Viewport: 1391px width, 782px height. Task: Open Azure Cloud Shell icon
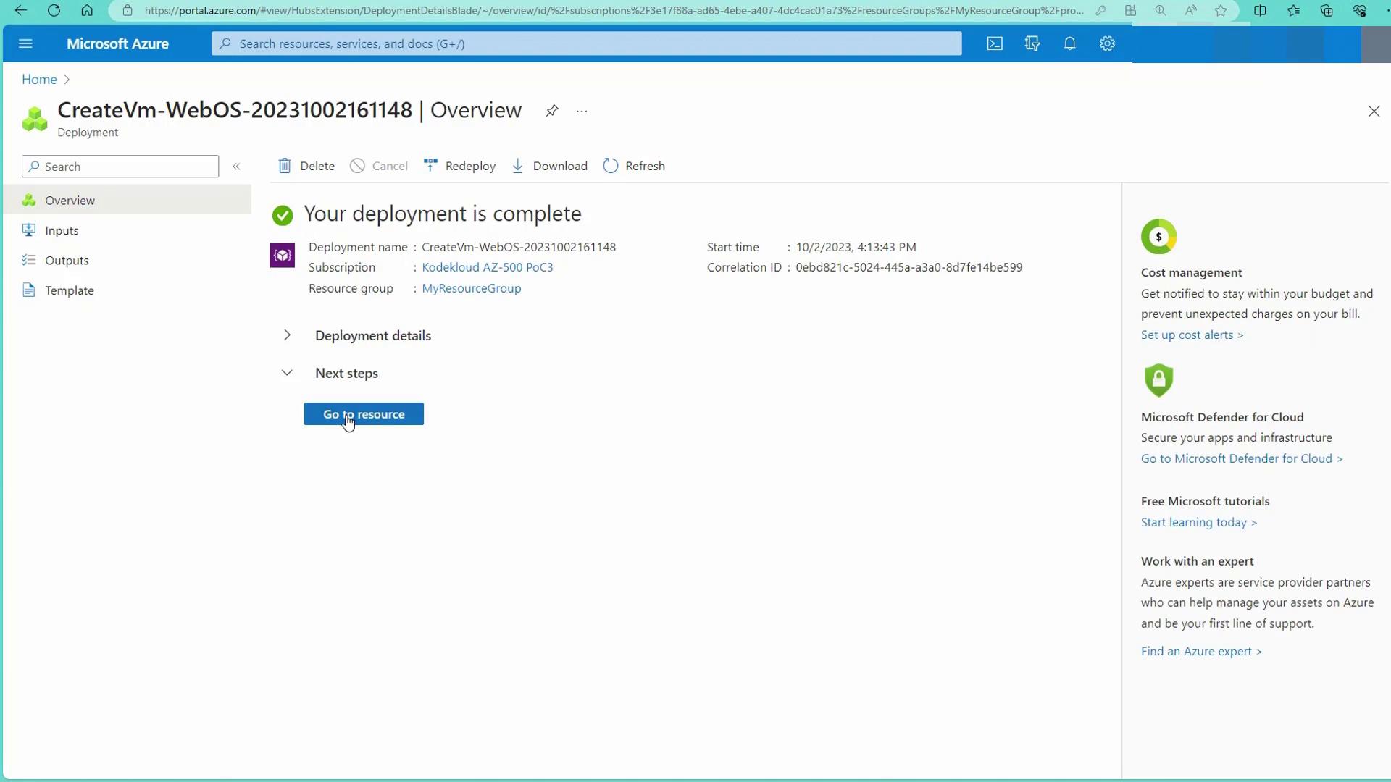click(x=995, y=43)
